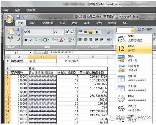Choose the 货币 currency number format

134,59
